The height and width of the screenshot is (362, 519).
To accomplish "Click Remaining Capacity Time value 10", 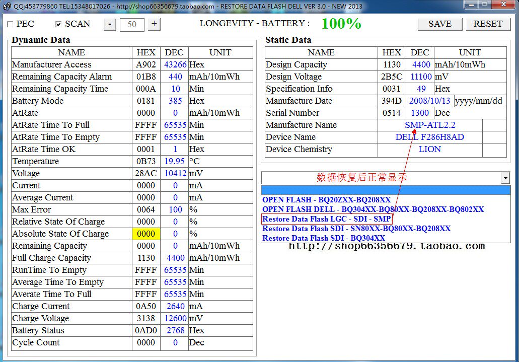I will (x=176, y=89).
